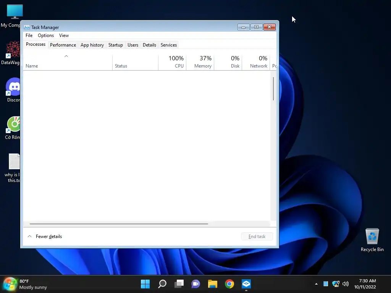Launch Google Chrome from the taskbar
Image resolution: width=391 pixels, height=293 pixels.
tap(229, 284)
